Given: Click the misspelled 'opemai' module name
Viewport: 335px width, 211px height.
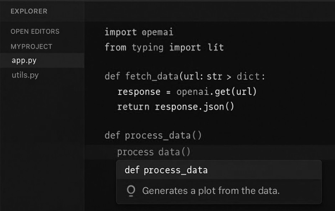Looking at the screenshot, I should point(158,33).
